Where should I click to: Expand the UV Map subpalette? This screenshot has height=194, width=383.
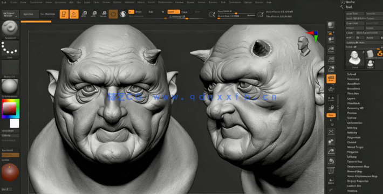point(352,157)
